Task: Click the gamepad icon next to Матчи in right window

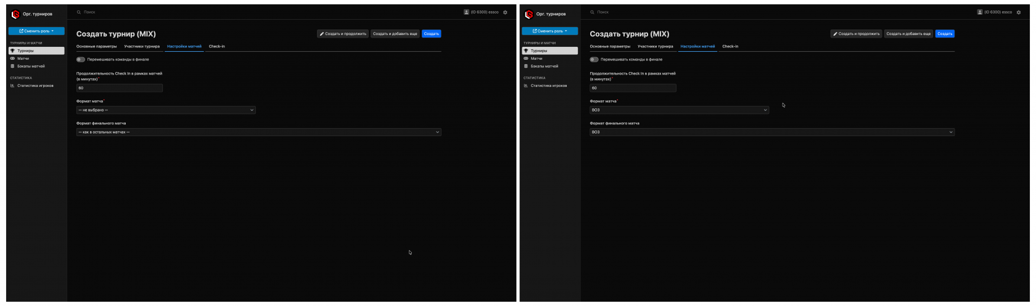Action: (526, 58)
